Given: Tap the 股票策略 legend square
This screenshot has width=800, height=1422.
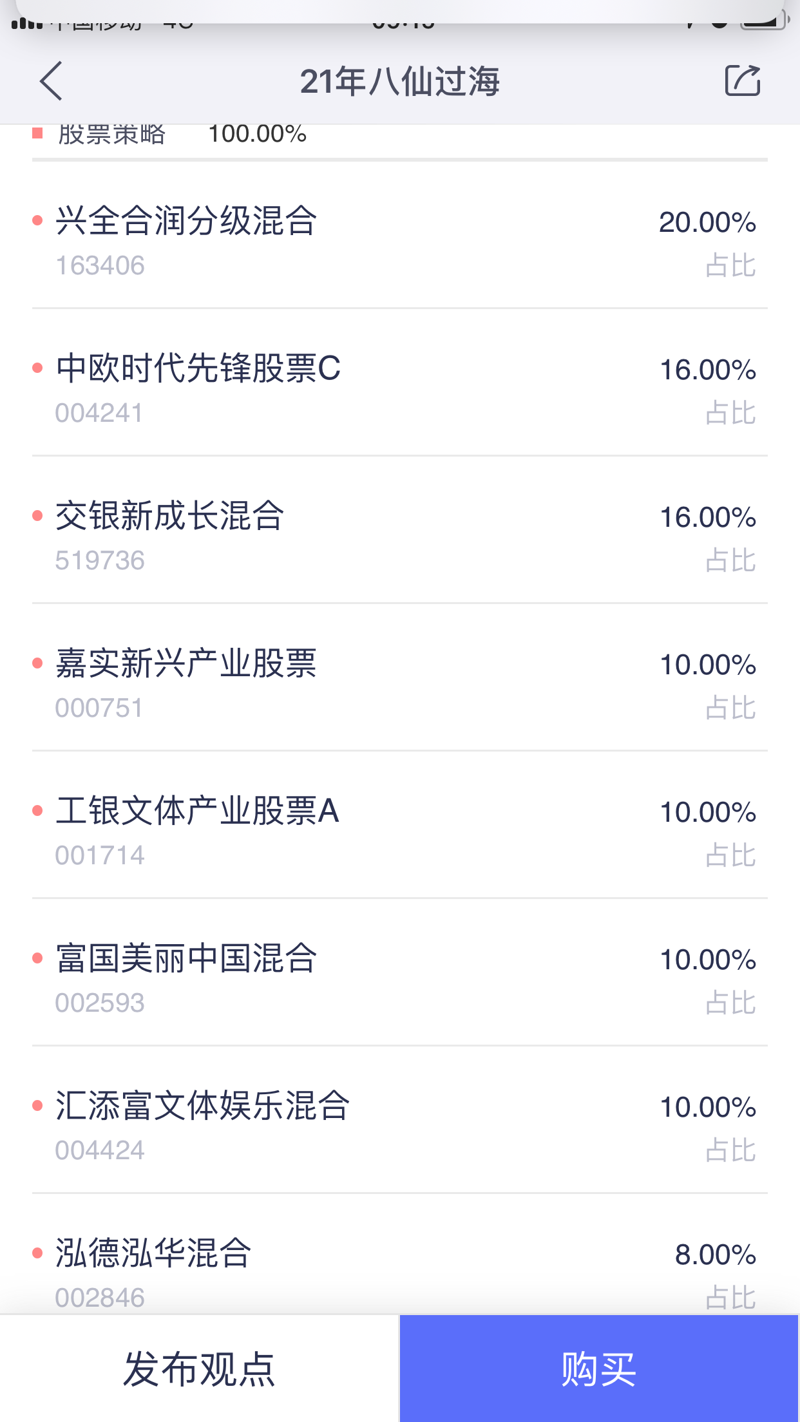Looking at the screenshot, I should coord(37,133).
